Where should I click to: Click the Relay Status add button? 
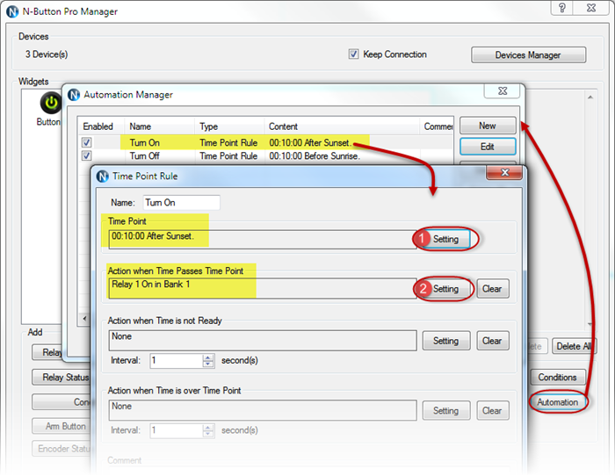click(61, 377)
